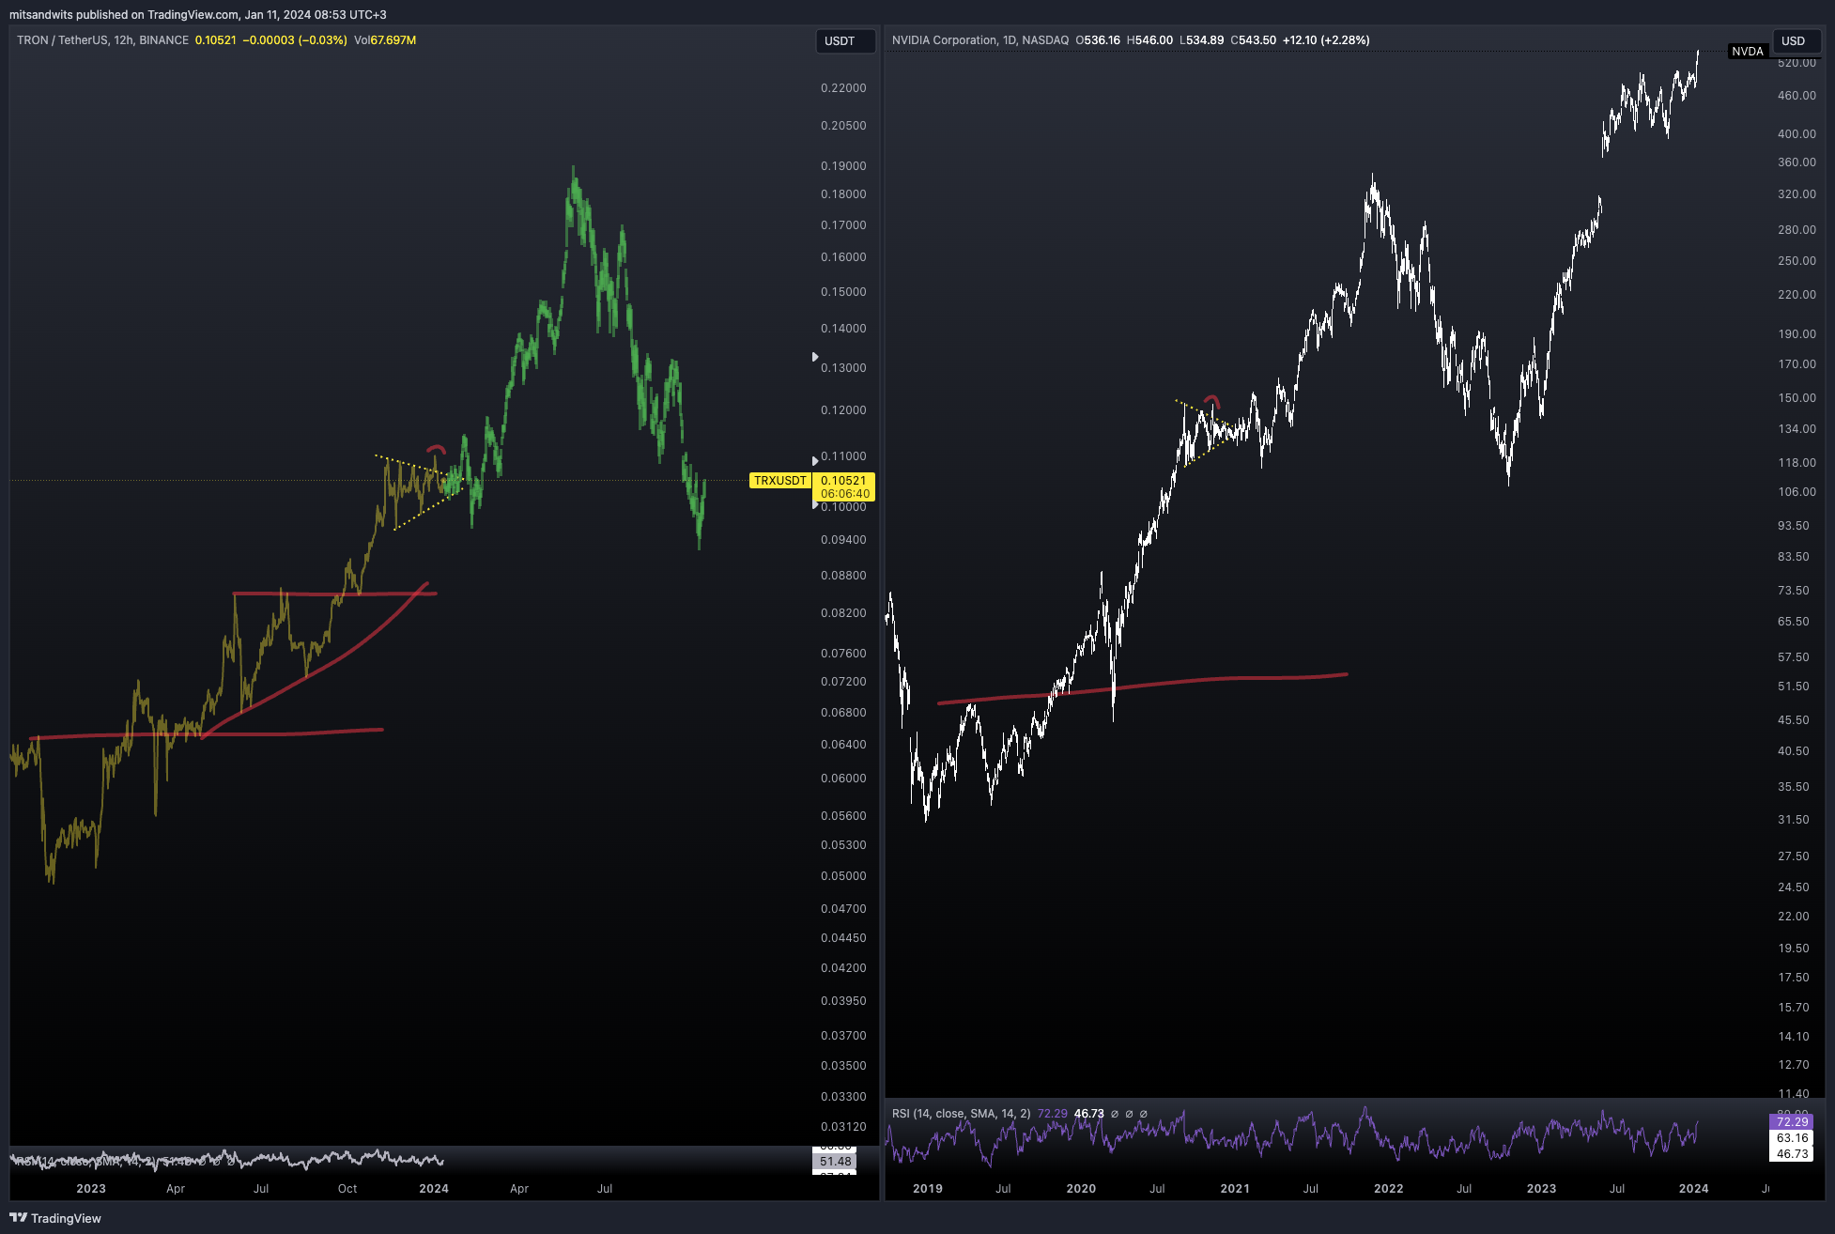The width and height of the screenshot is (1835, 1234).
Task: Click the 2023 label on TRON time axis
Action: pos(91,1189)
